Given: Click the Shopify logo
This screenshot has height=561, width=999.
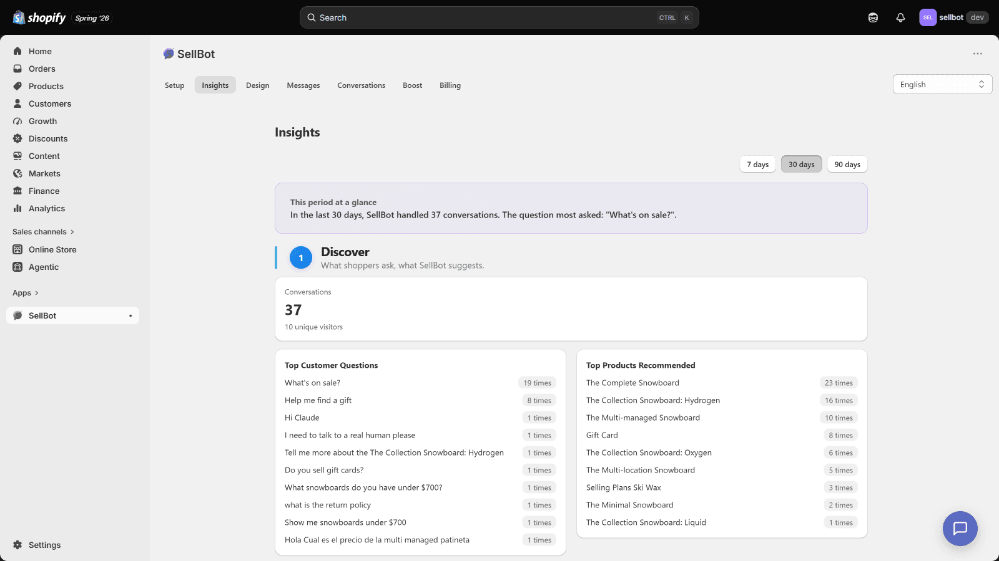Looking at the screenshot, I should click(x=39, y=17).
